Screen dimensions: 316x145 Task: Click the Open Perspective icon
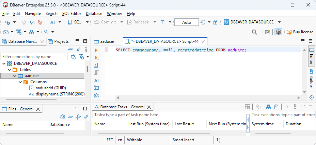(267, 32)
